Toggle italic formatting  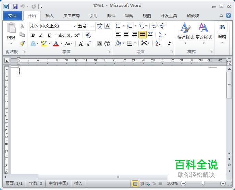[41, 35]
